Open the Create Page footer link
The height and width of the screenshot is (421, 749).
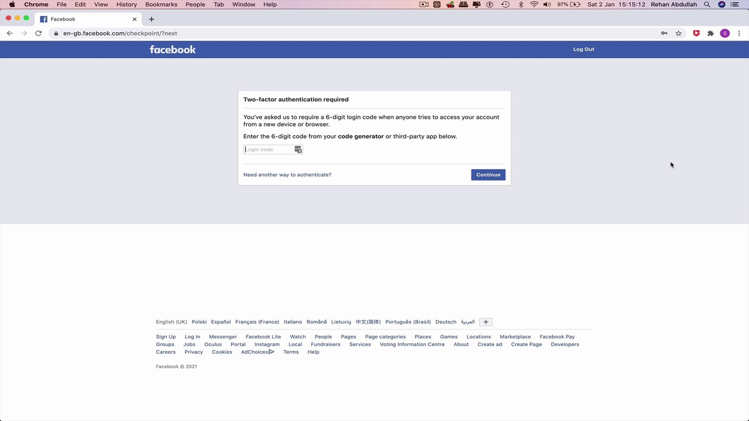pyautogui.click(x=527, y=344)
